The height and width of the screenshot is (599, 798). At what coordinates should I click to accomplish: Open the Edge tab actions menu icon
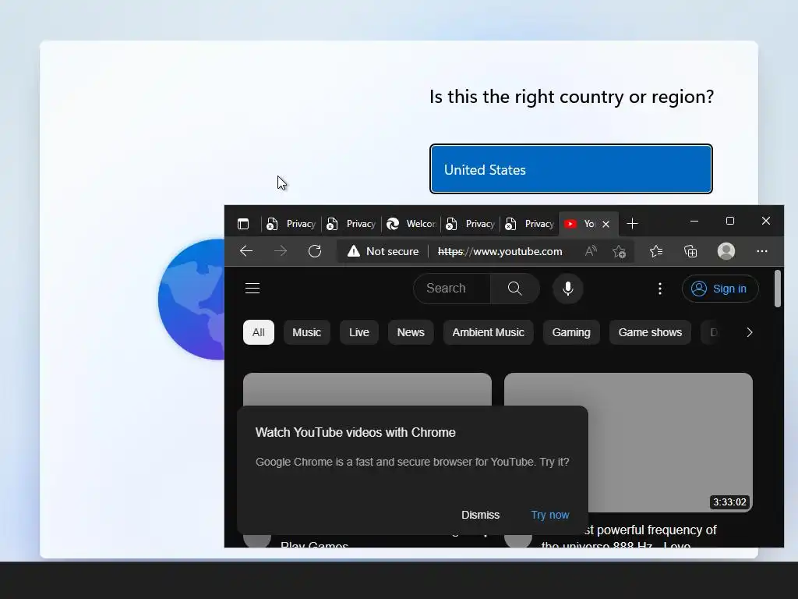point(243,224)
